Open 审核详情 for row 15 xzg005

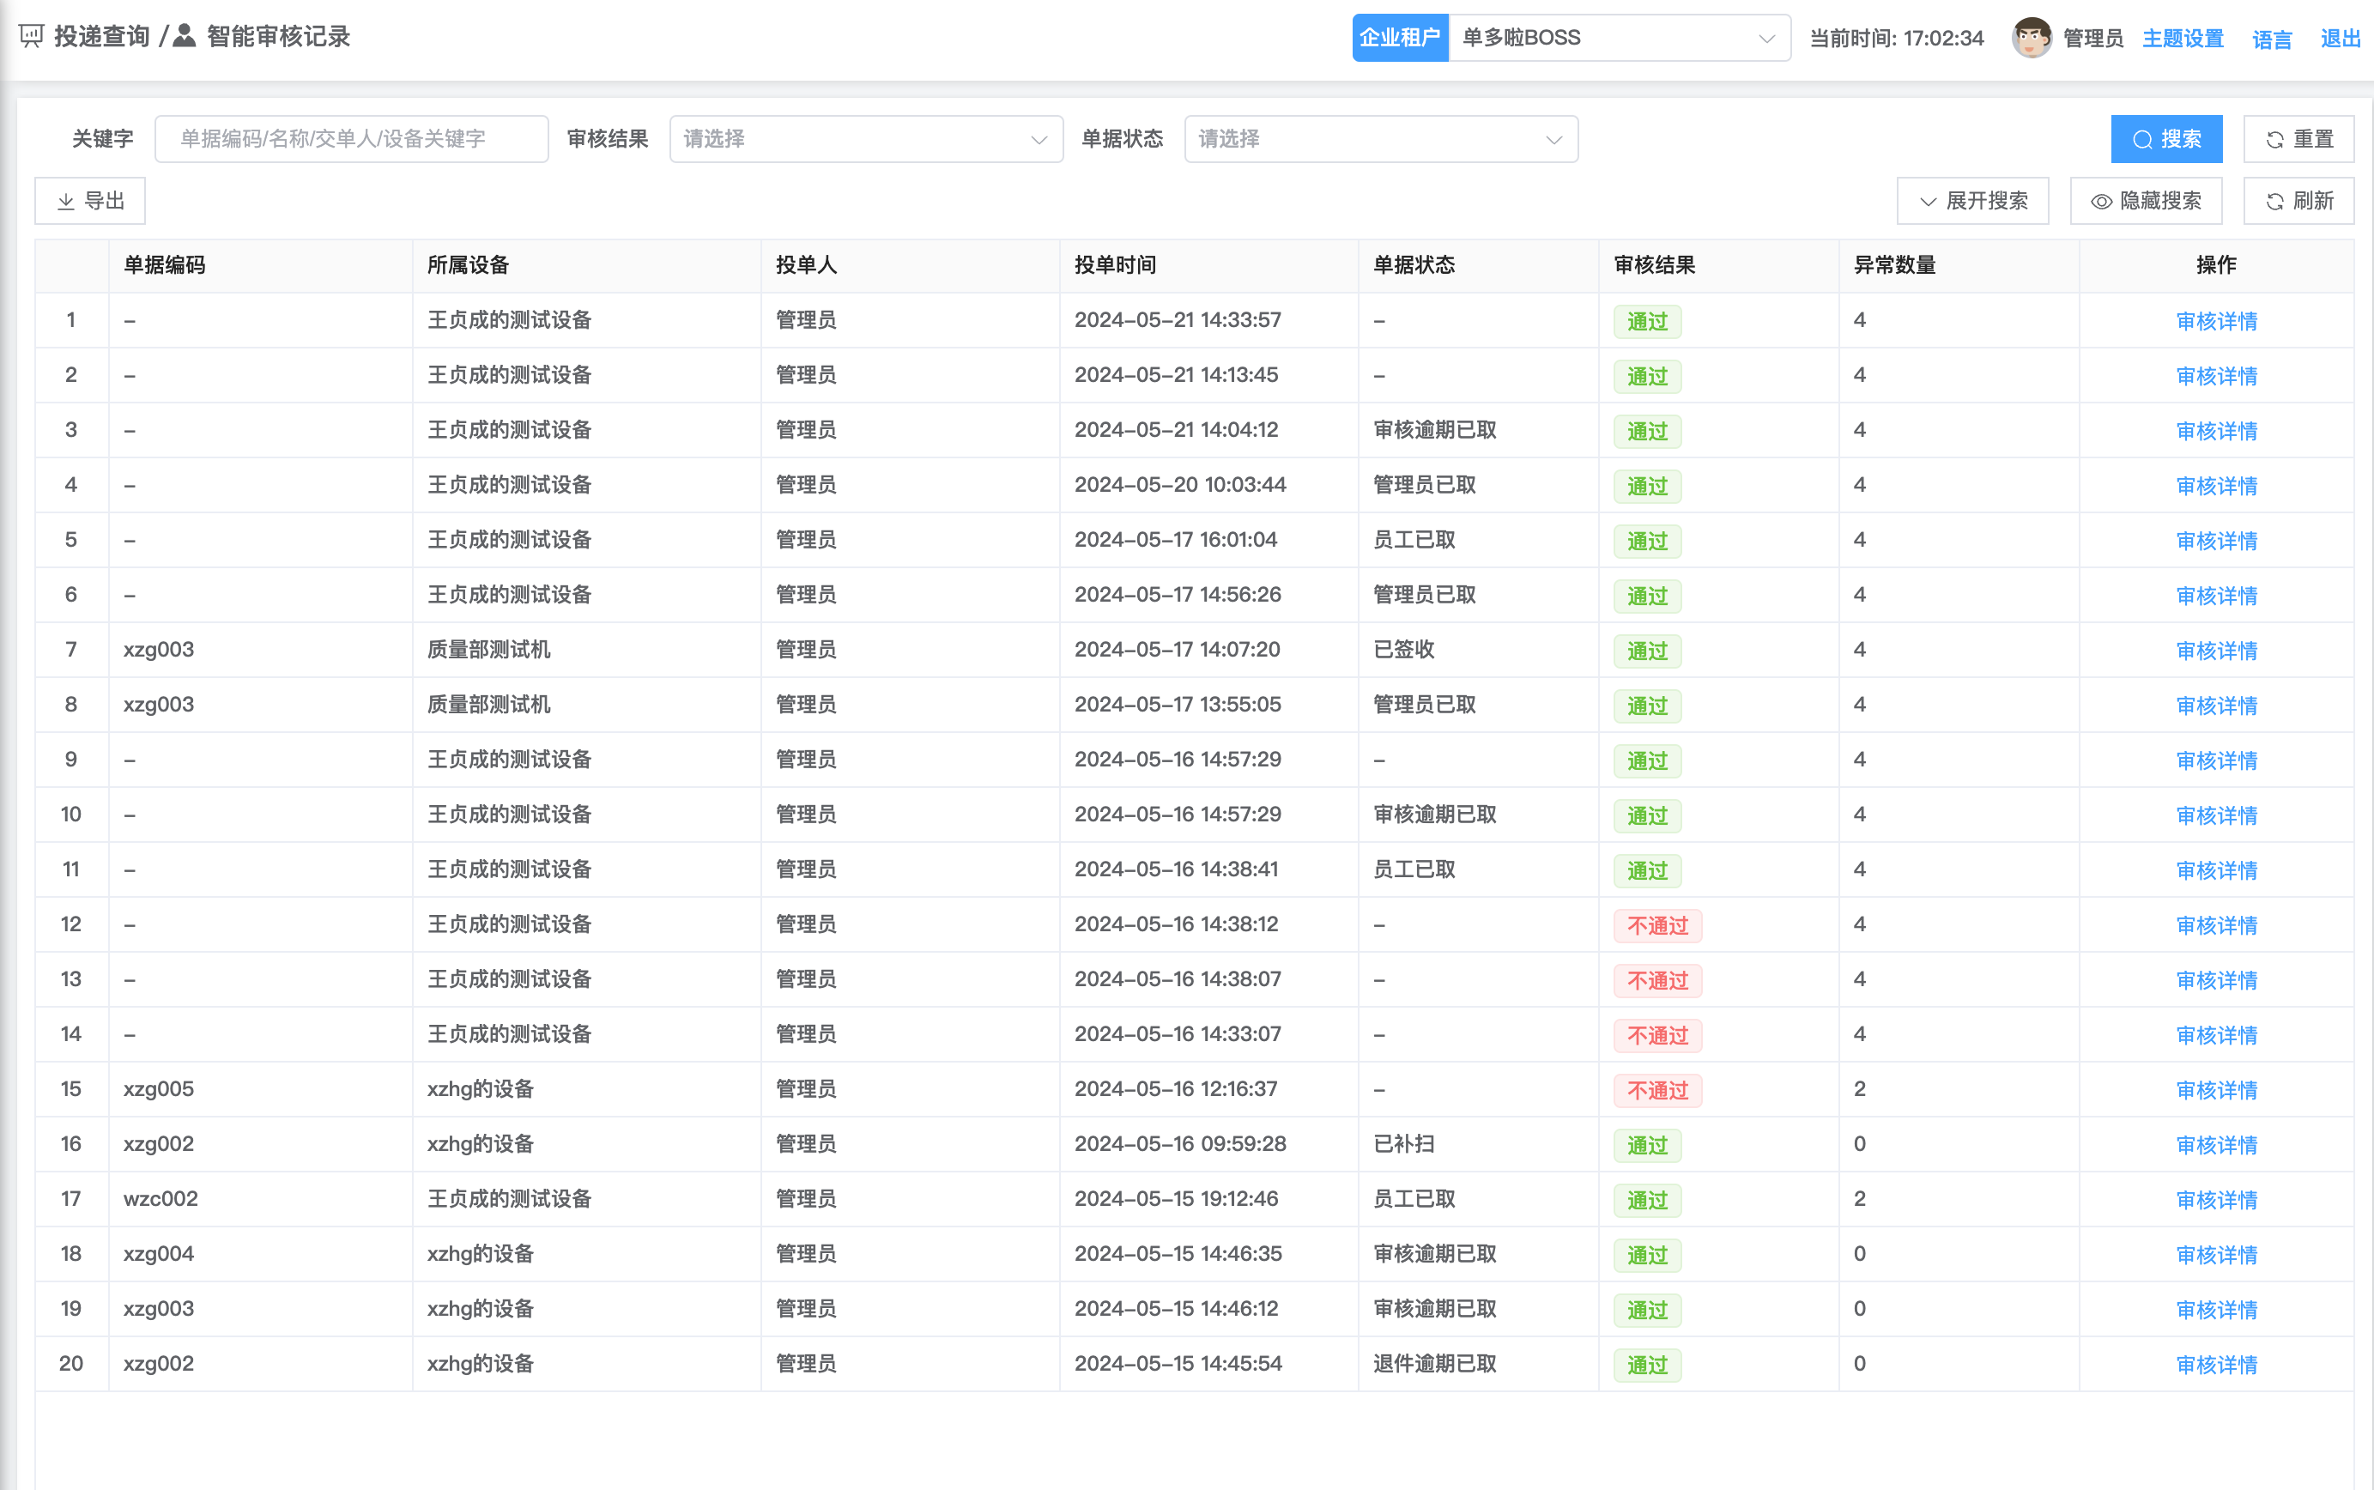(x=2215, y=1090)
